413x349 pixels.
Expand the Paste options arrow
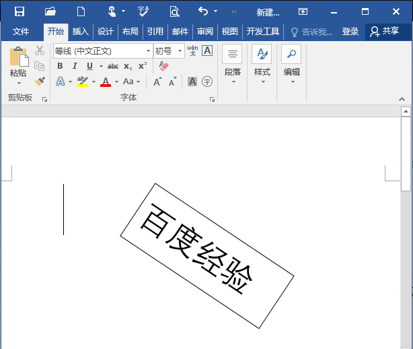tap(19, 83)
